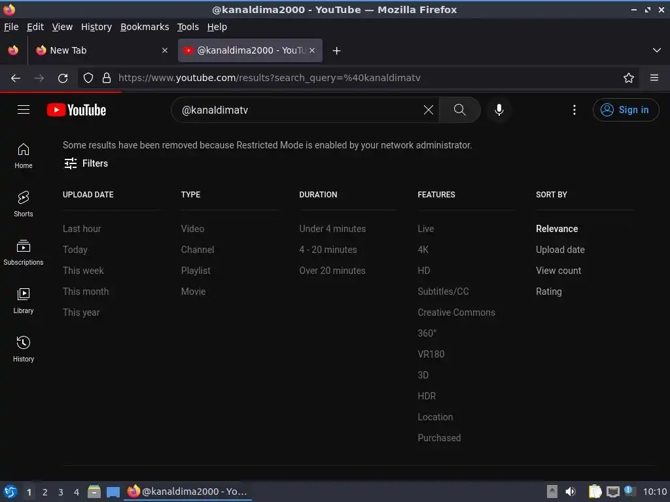Screen dimensions: 670x502
Task: Open Firefox View pinned icon
Action: (x=13, y=50)
